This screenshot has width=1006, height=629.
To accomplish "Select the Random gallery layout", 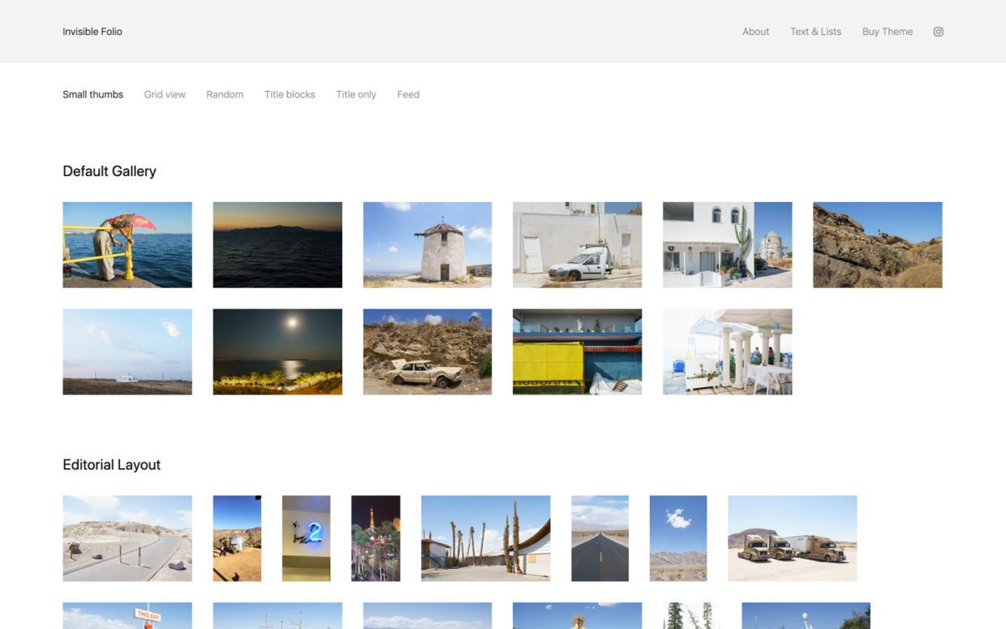I will click(x=224, y=94).
